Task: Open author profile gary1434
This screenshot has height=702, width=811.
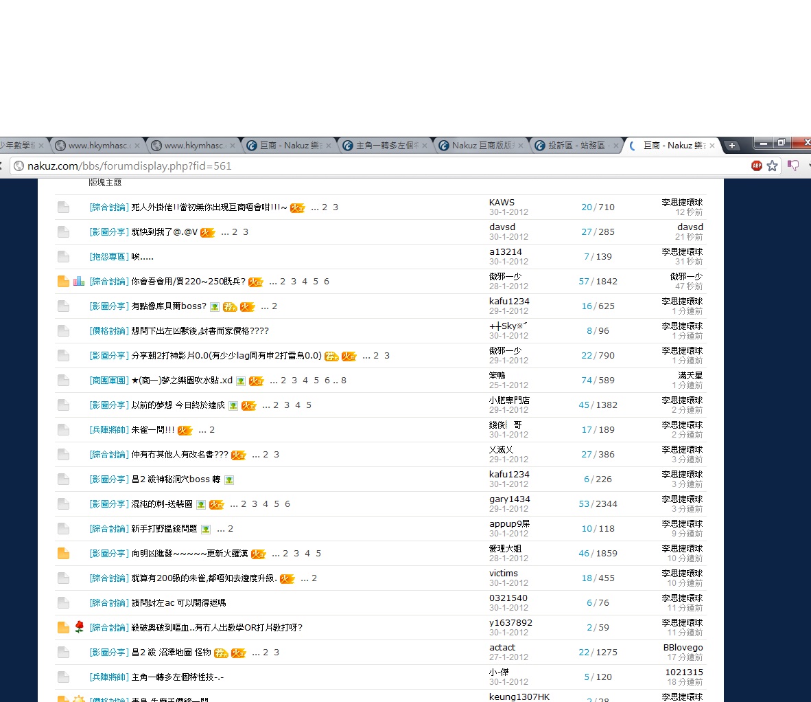Action: (x=510, y=499)
